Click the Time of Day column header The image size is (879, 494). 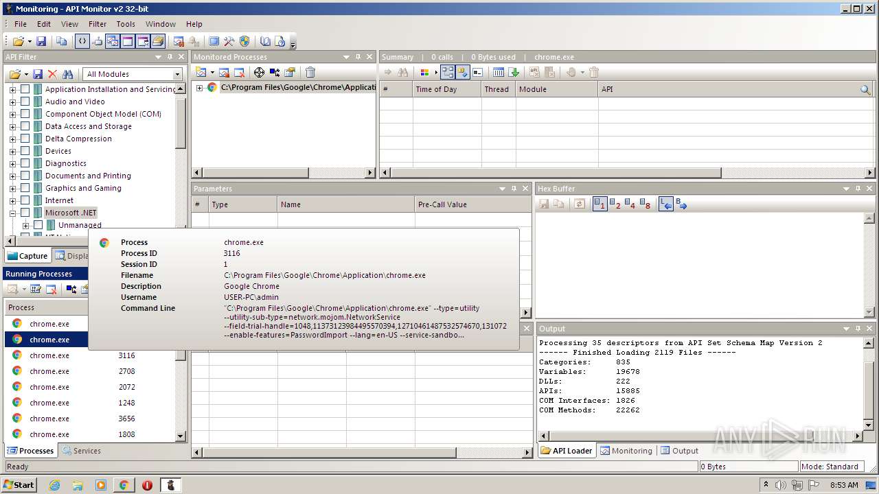click(446, 89)
